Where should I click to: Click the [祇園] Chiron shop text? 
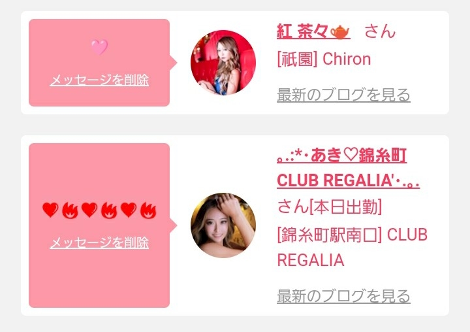324,59
